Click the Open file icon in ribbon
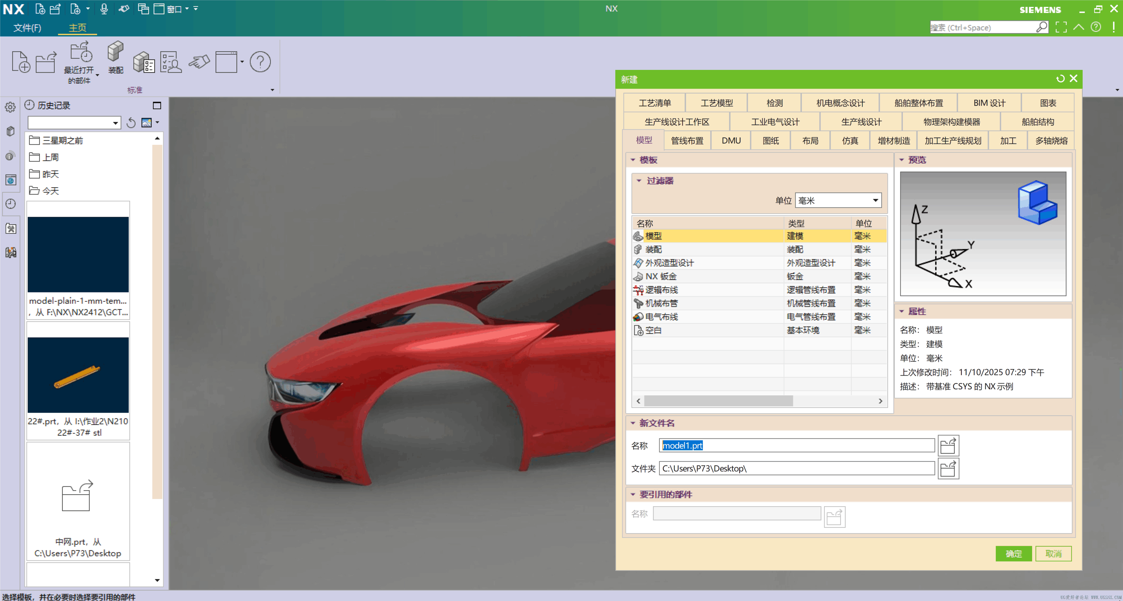 [x=46, y=61]
